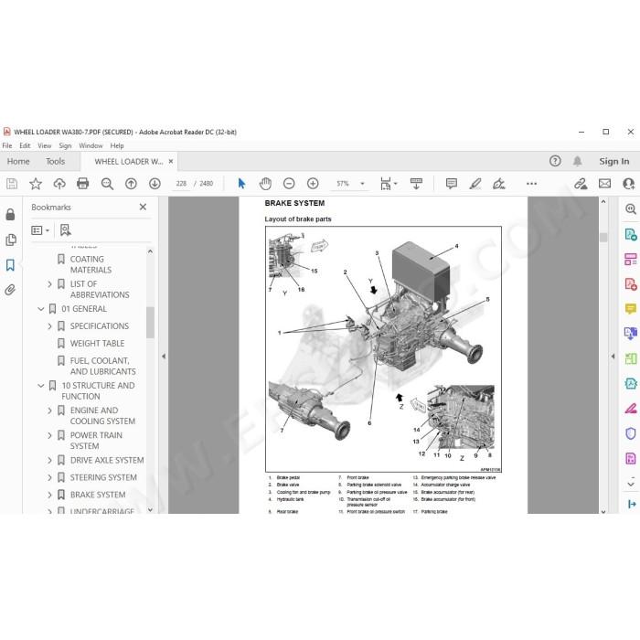Open the Attachments paperclip panel
This screenshot has height=640, width=640.
(x=10, y=290)
